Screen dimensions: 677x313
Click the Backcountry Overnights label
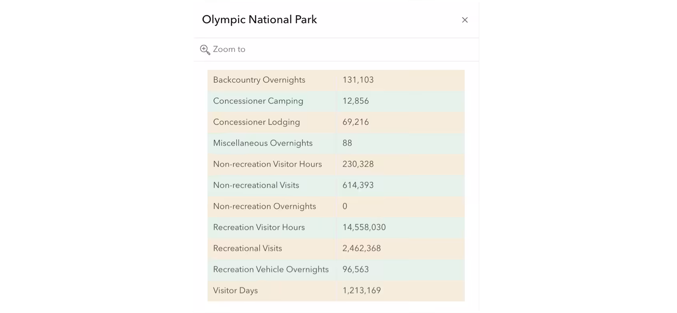(259, 80)
